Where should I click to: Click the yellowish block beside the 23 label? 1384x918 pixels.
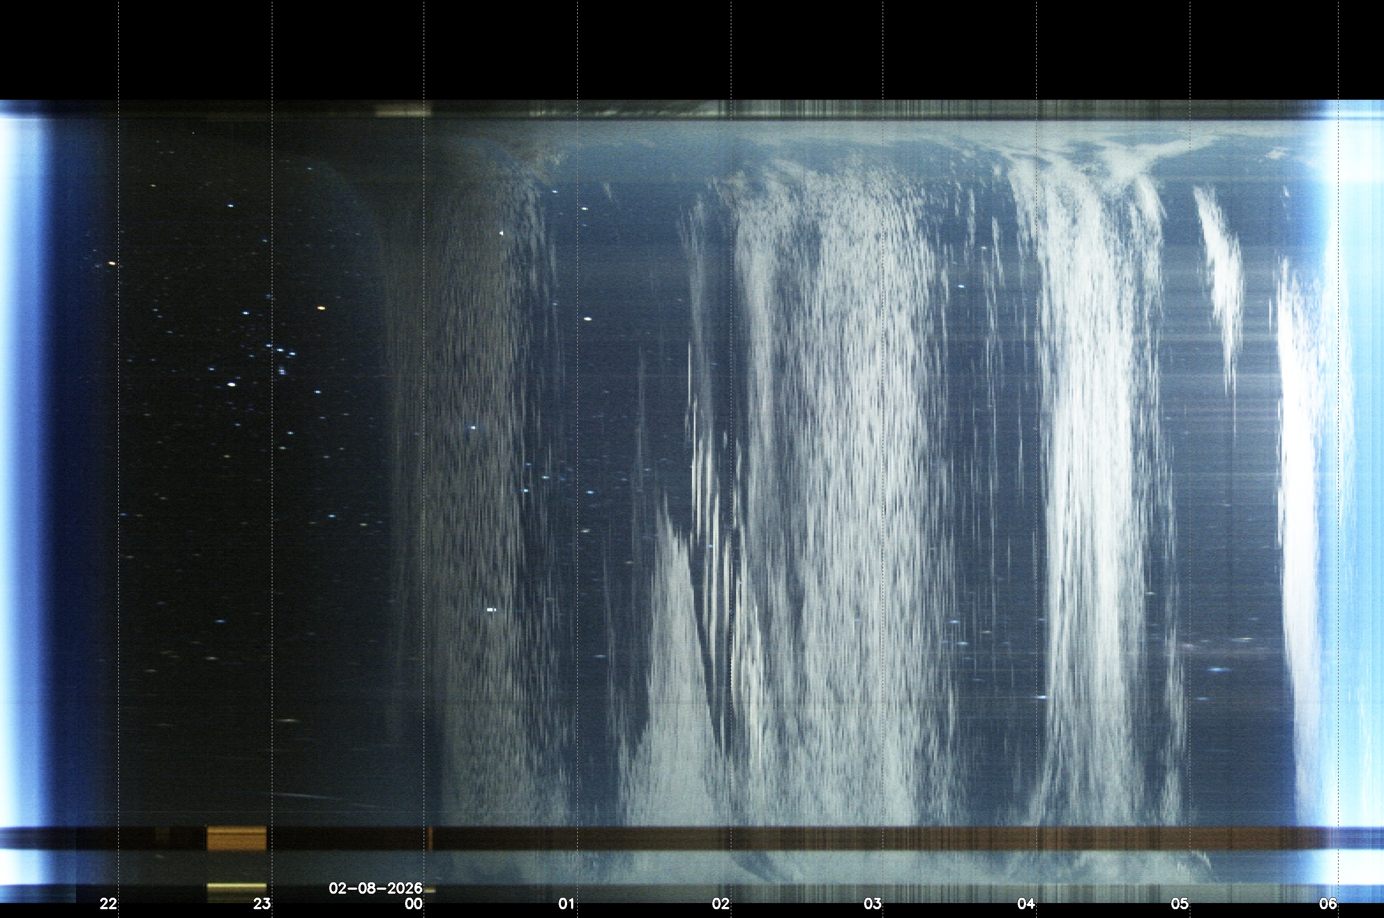(x=237, y=892)
